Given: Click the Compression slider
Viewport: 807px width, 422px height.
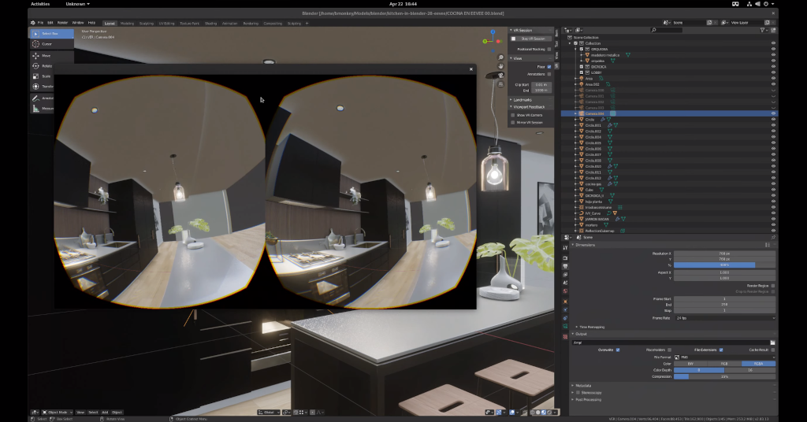Looking at the screenshot, I should 725,377.
